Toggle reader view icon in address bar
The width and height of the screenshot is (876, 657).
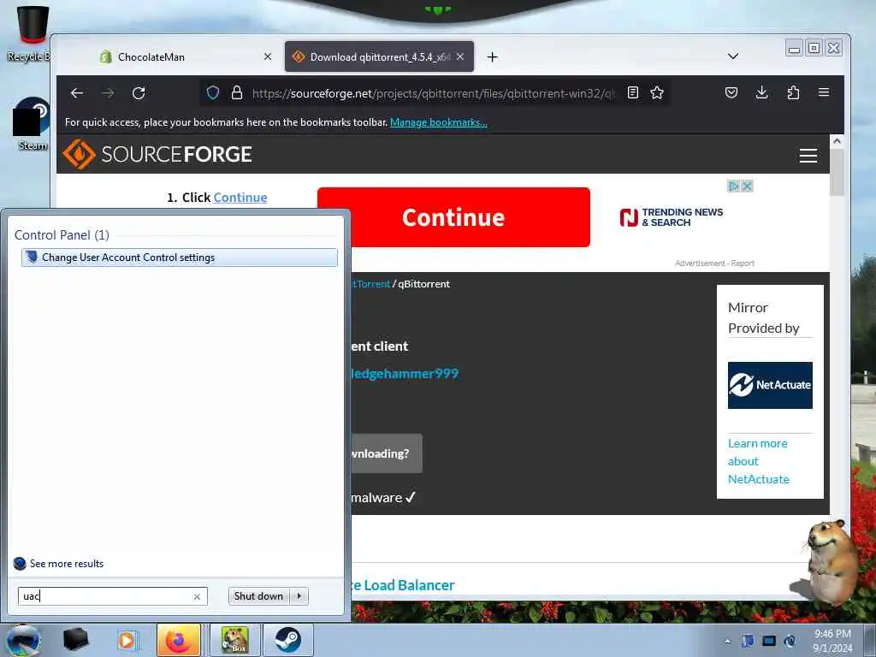pos(633,92)
